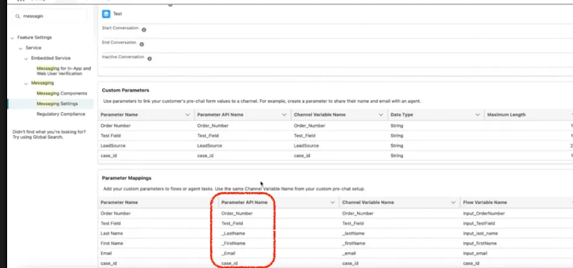This screenshot has height=268, width=573.
Task: Open Custom Parameters' Parameter Name column dropdown
Action: (188, 115)
